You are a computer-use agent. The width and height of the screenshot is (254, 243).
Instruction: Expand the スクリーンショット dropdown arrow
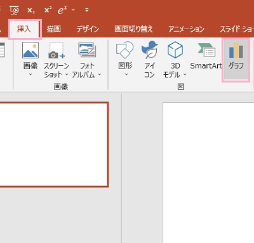(67, 74)
